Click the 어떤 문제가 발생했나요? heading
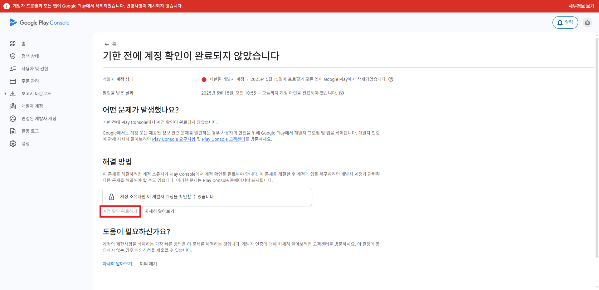 (x=141, y=110)
